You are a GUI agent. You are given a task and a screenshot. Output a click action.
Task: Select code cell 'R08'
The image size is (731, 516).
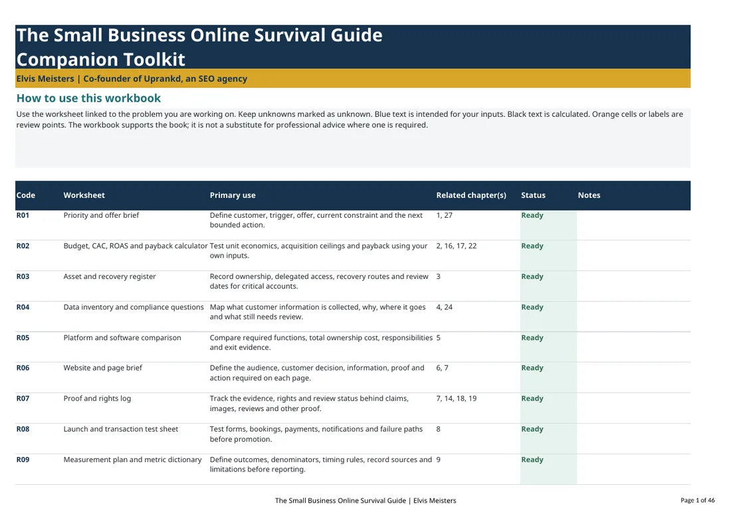(23, 430)
